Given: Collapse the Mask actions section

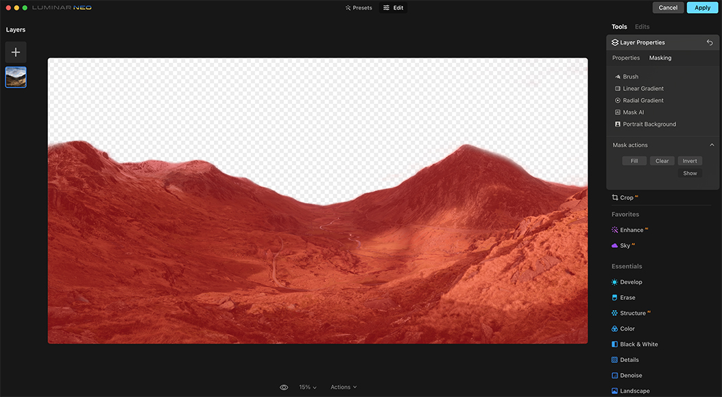Looking at the screenshot, I should tap(712, 144).
